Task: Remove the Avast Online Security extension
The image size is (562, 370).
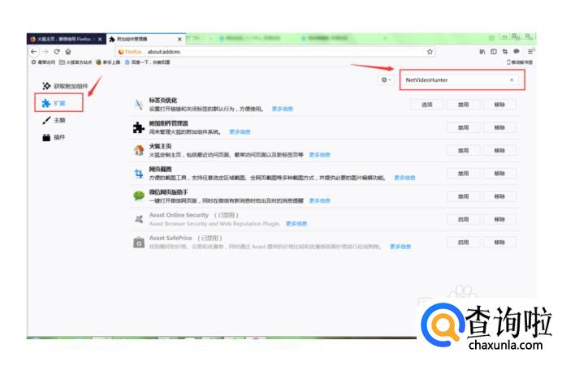Action: (x=499, y=219)
